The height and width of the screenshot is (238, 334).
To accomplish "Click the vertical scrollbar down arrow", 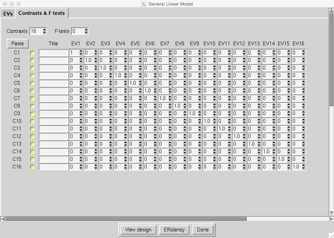I will 332,213.
